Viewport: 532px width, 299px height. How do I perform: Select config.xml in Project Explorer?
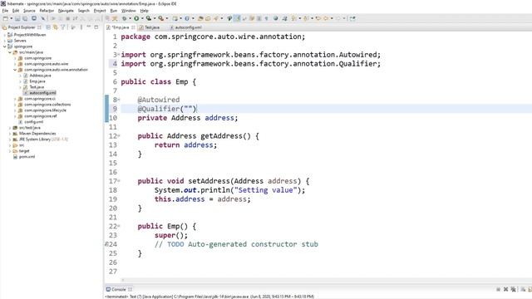33,122
